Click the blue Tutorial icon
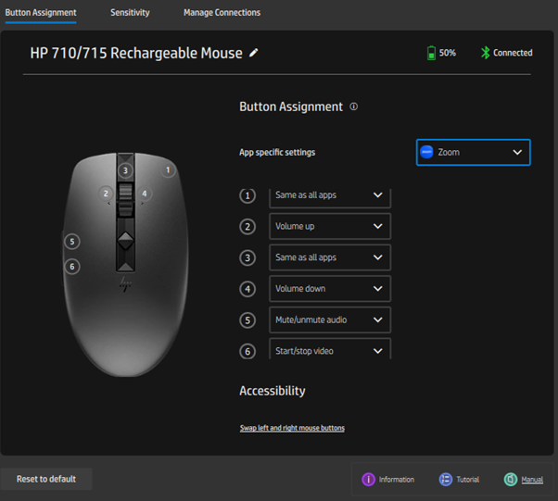Viewport: 558px width, 501px height. (446, 480)
